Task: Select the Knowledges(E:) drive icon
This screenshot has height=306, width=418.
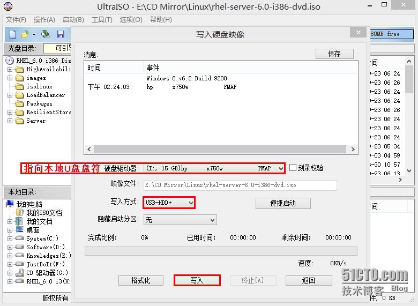Action: click(x=20, y=255)
